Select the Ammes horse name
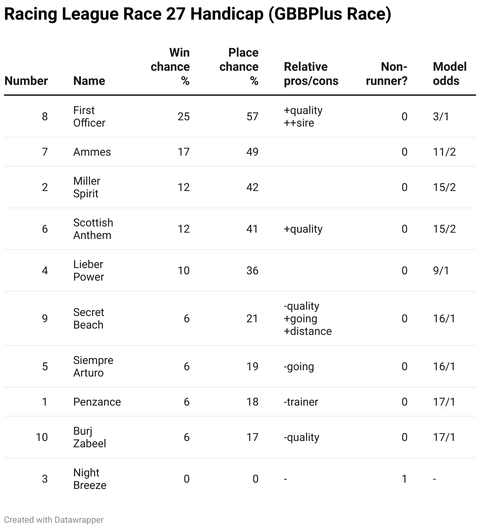 pos(92,152)
